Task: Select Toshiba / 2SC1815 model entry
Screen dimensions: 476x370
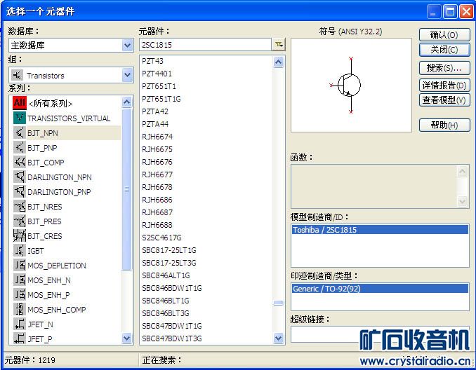Action: [x=380, y=229]
